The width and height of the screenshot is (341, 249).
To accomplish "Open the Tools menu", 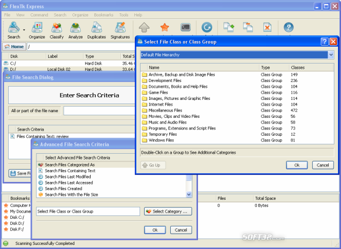I will click(124, 15).
